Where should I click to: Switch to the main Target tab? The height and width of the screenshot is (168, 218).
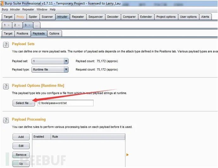tap(8, 17)
